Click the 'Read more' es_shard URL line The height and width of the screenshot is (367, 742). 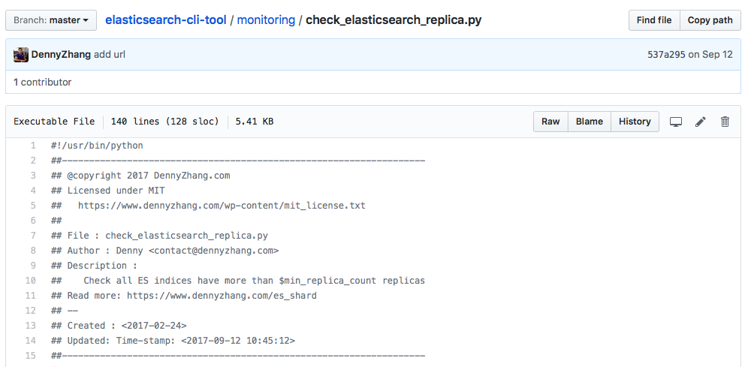click(x=184, y=296)
